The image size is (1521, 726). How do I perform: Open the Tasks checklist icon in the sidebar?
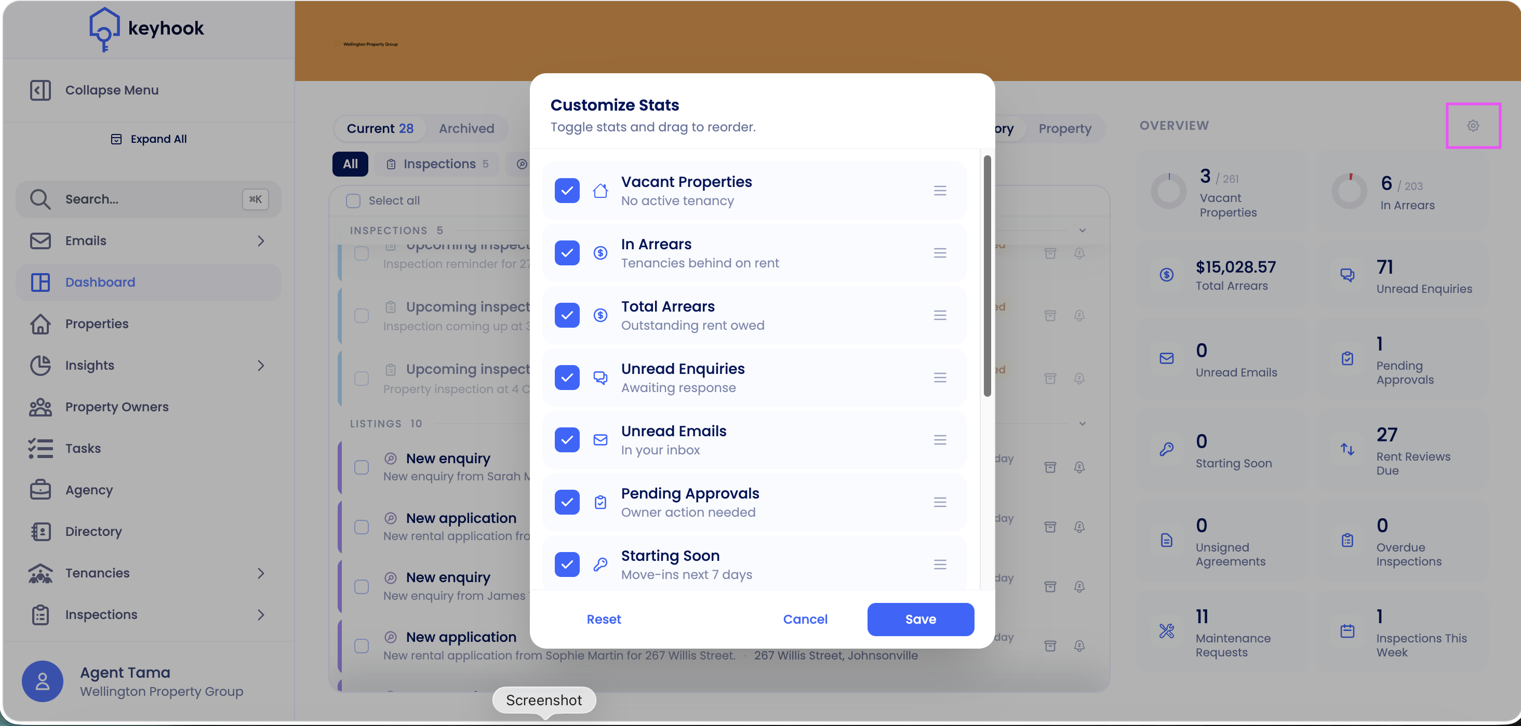(40, 449)
